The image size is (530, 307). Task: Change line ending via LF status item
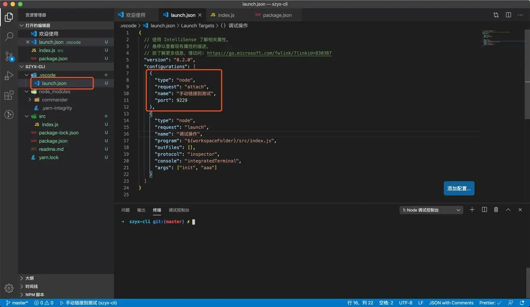[421, 303]
